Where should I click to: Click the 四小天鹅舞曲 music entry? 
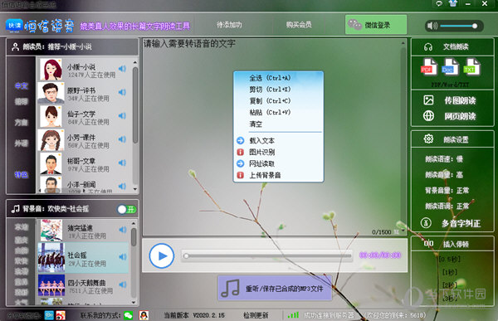click(x=84, y=285)
